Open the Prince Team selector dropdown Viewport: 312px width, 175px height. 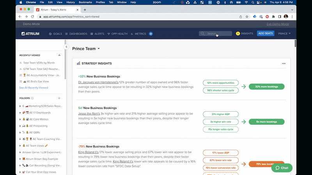(x=86, y=49)
